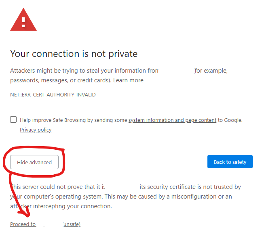Open system information and page content link

click(172, 120)
